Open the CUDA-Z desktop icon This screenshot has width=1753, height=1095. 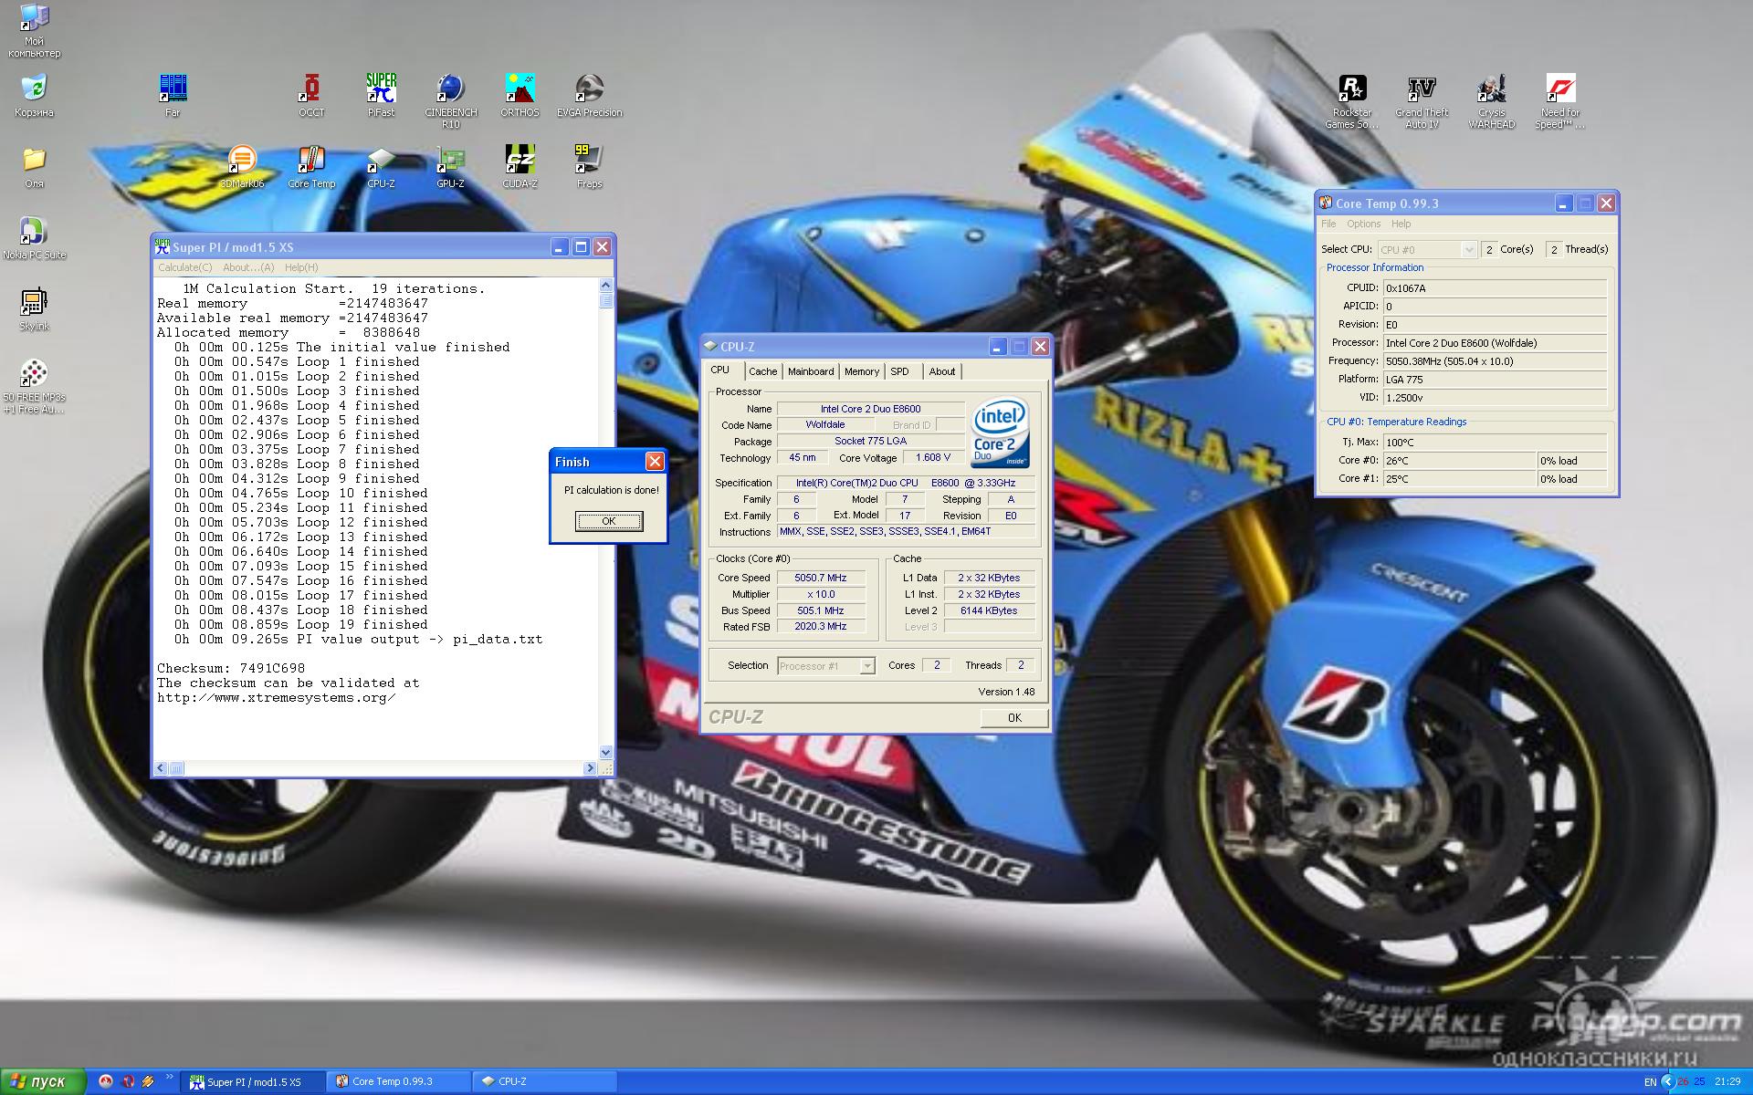point(520,167)
